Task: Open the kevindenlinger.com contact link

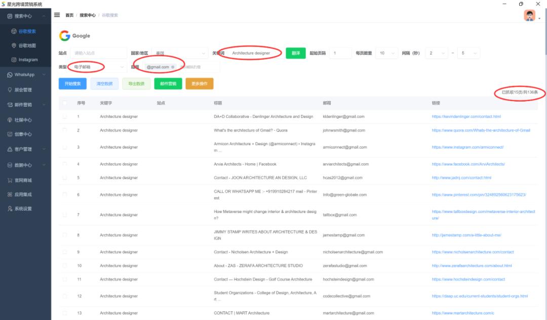Action: click(466, 117)
